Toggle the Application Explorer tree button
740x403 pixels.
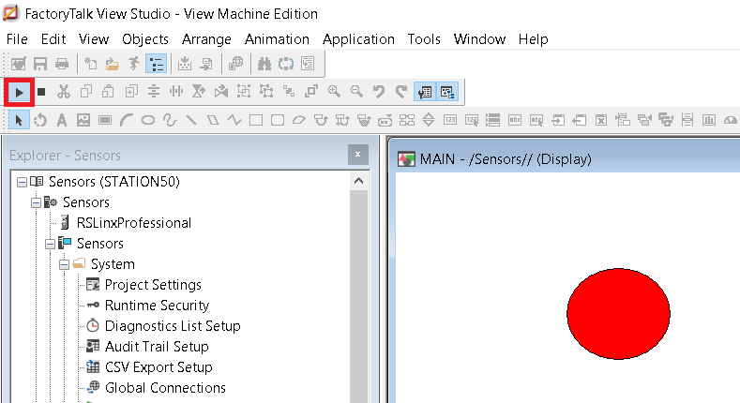click(x=157, y=64)
